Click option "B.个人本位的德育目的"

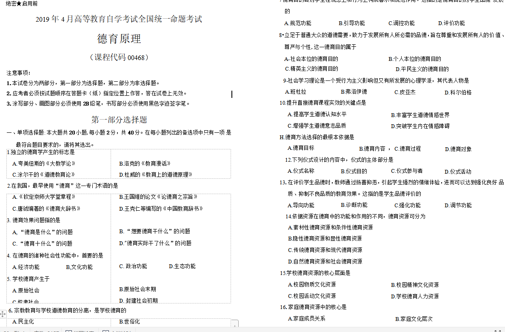coord(415,59)
